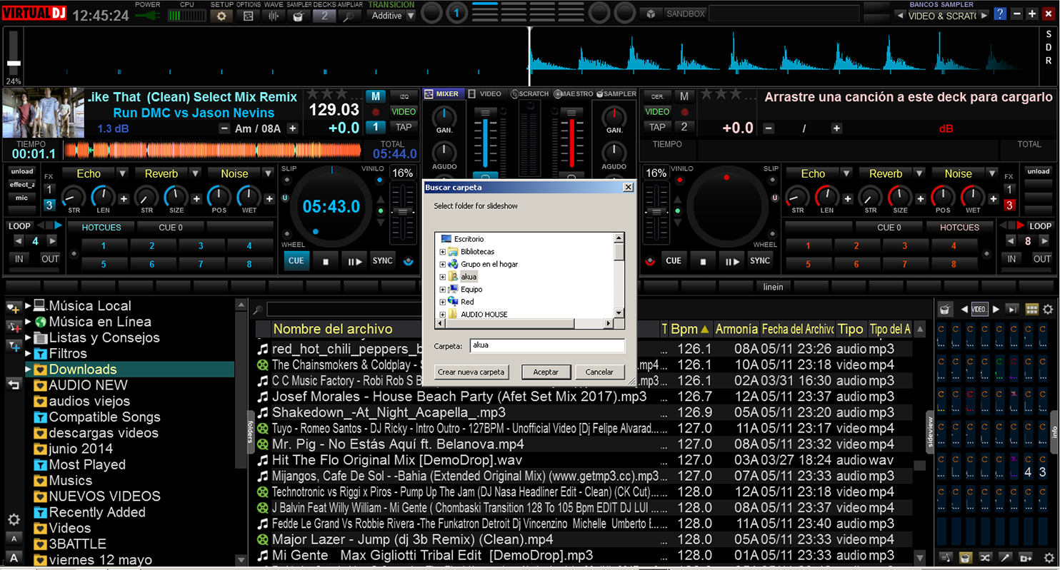Click the sideview drum sampler icon at top
The height and width of the screenshot is (570, 1060).
coord(945,309)
